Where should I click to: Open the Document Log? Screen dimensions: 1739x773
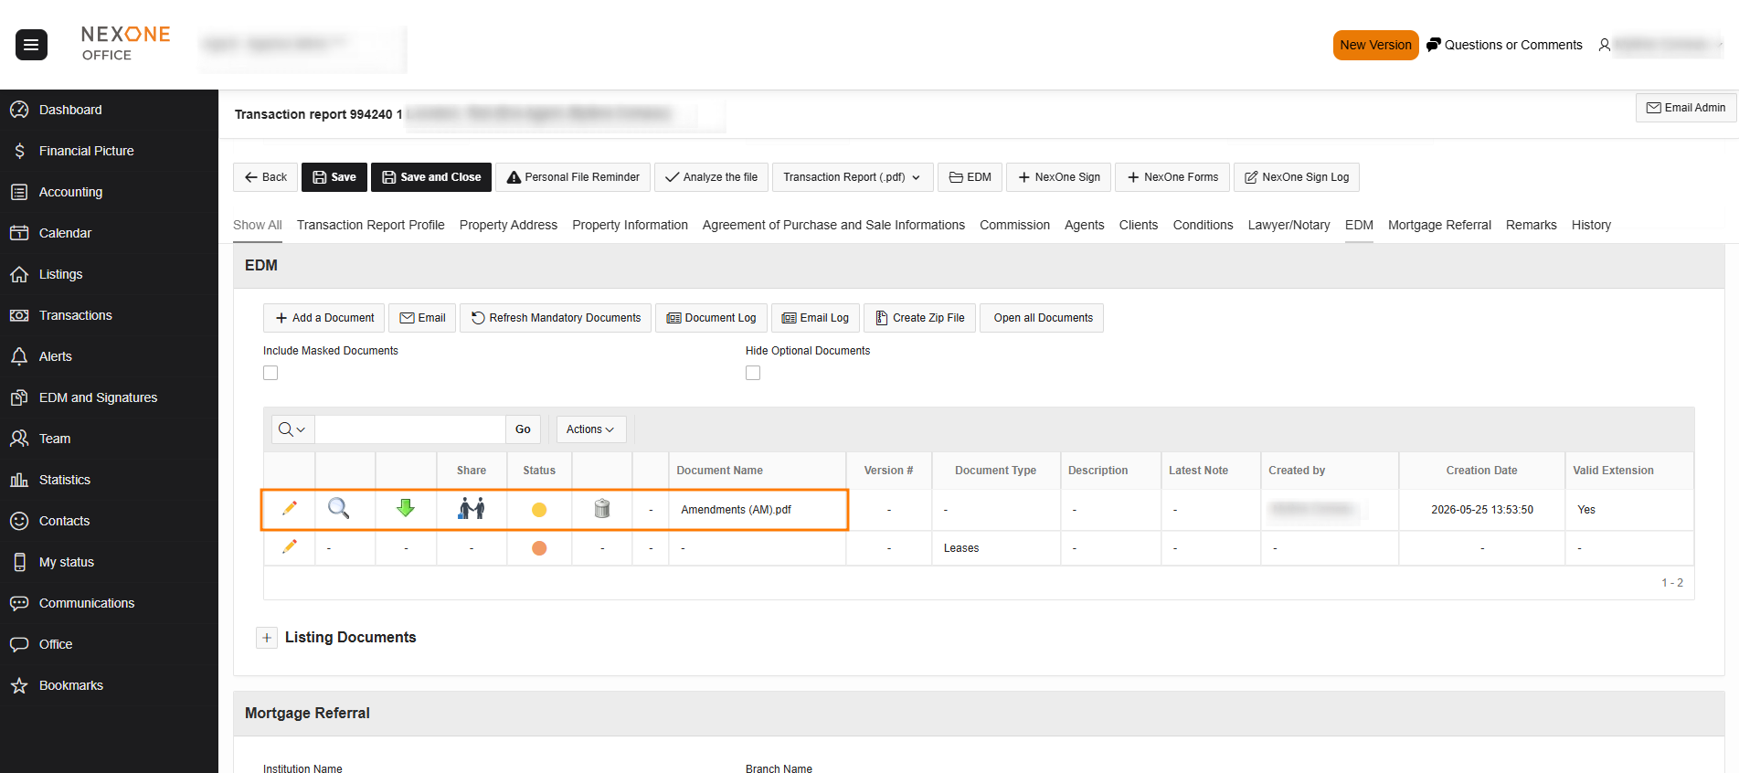(x=711, y=318)
